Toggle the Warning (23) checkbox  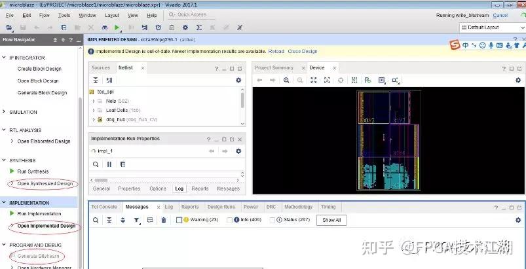pos(179,220)
